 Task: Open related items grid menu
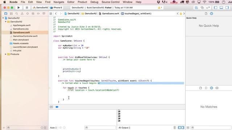click(x=51, y=14)
